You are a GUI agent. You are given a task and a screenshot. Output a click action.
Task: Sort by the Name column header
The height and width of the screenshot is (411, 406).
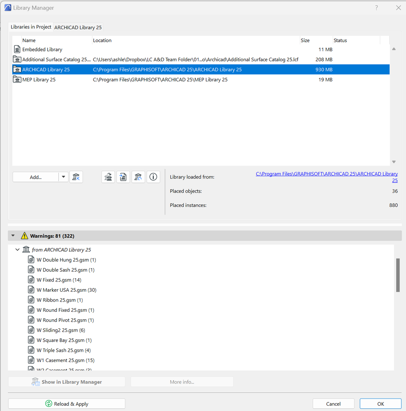pyautogui.click(x=56, y=40)
